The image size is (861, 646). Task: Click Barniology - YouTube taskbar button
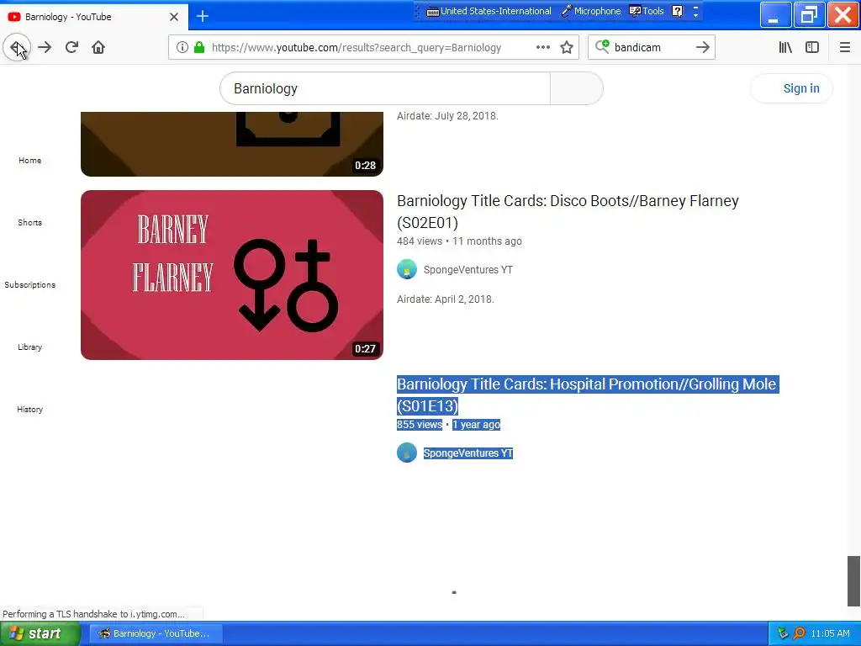pyautogui.click(x=156, y=633)
